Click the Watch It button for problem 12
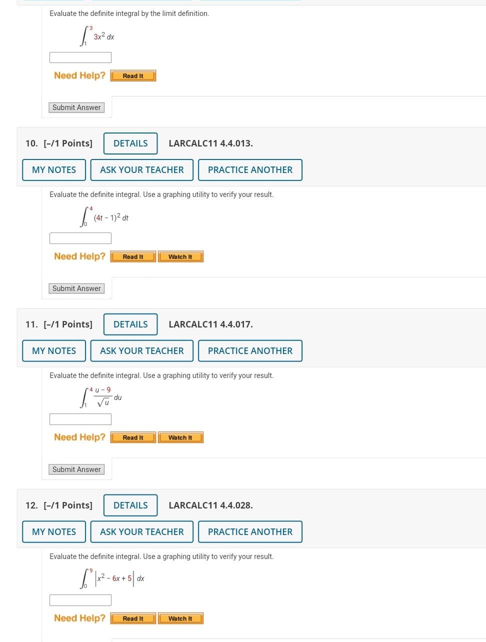Viewport: 486px width, 642px height. tap(180, 617)
